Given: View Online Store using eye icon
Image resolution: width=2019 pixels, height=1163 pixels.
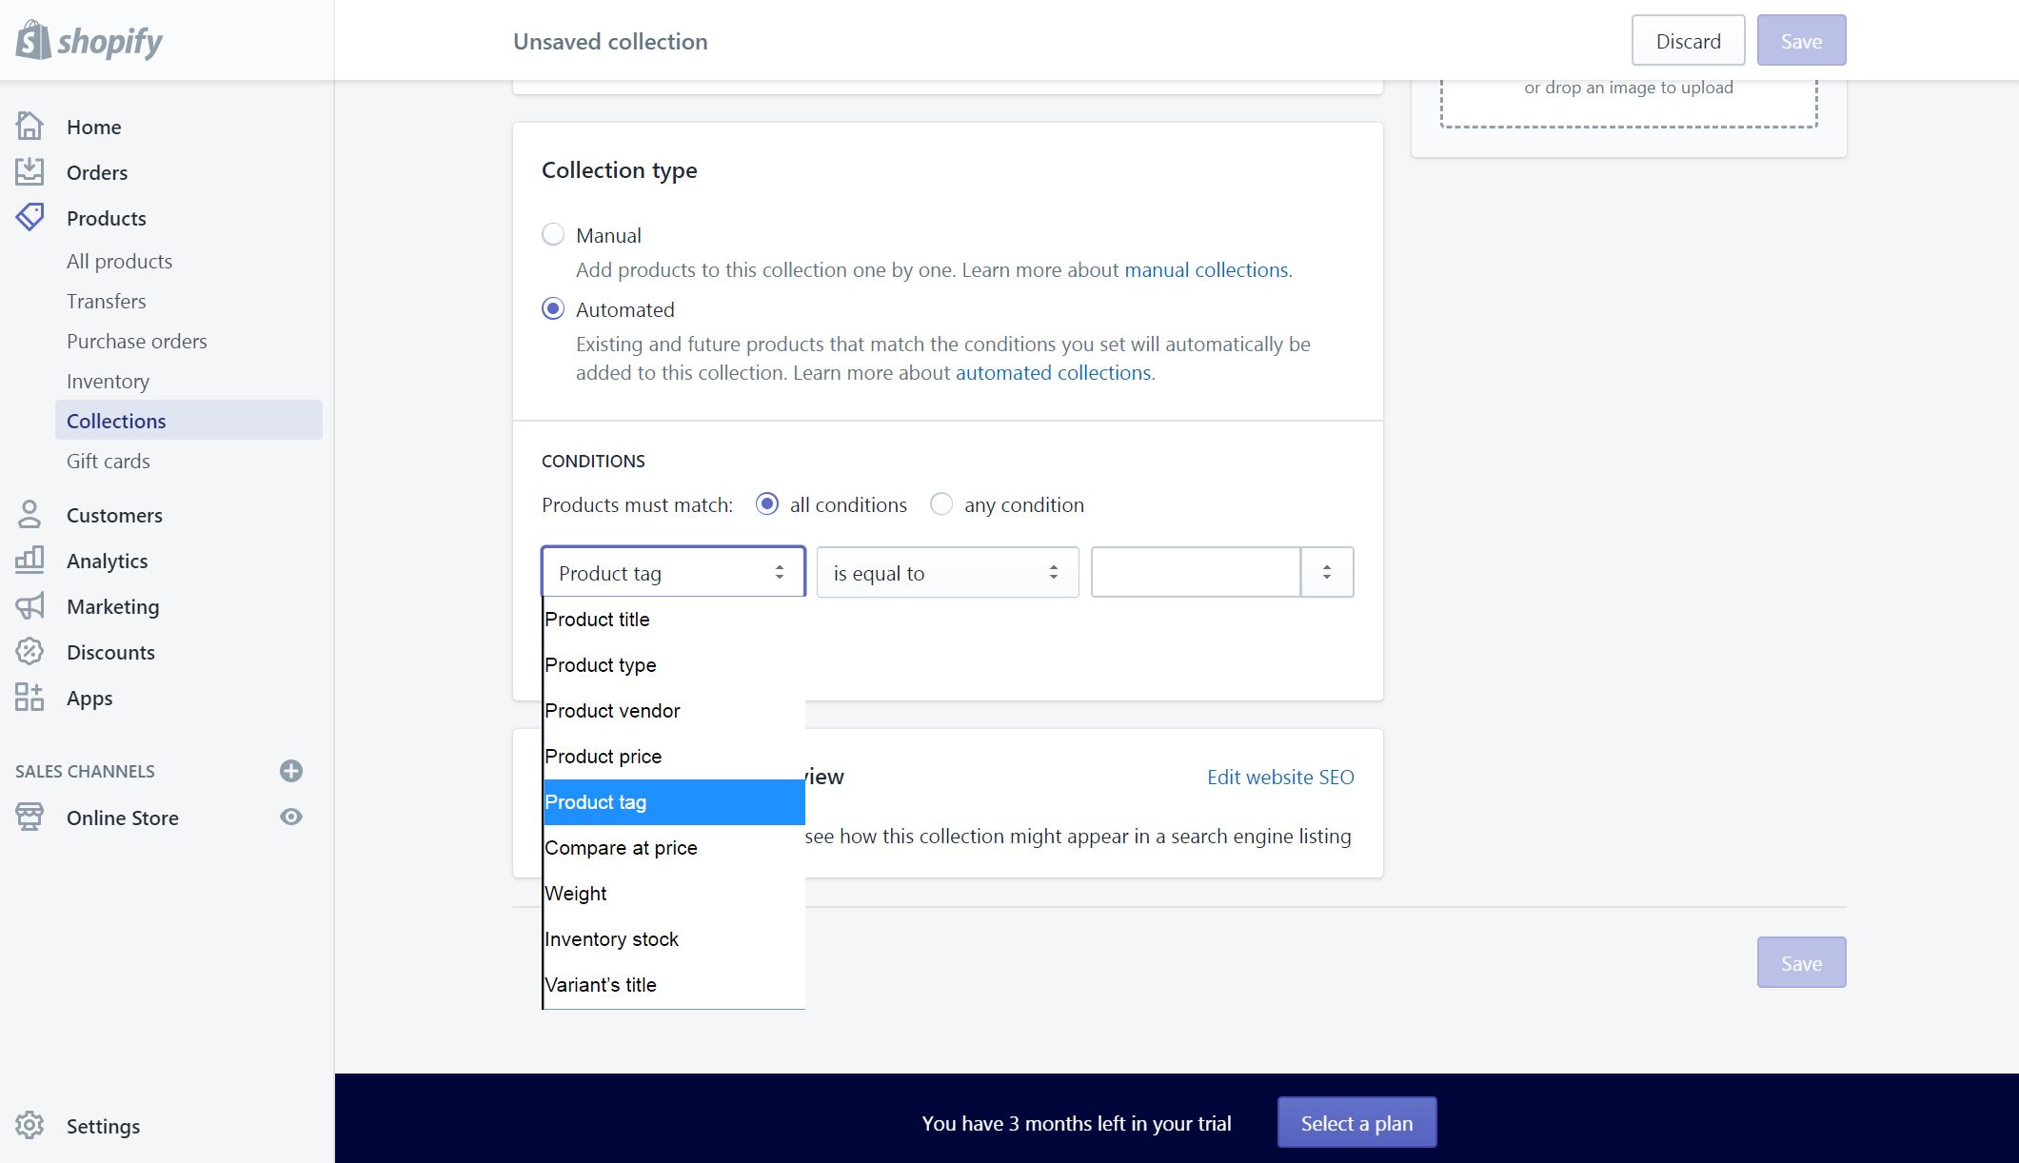Looking at the screenshot, I should click(x=291, y=818).
